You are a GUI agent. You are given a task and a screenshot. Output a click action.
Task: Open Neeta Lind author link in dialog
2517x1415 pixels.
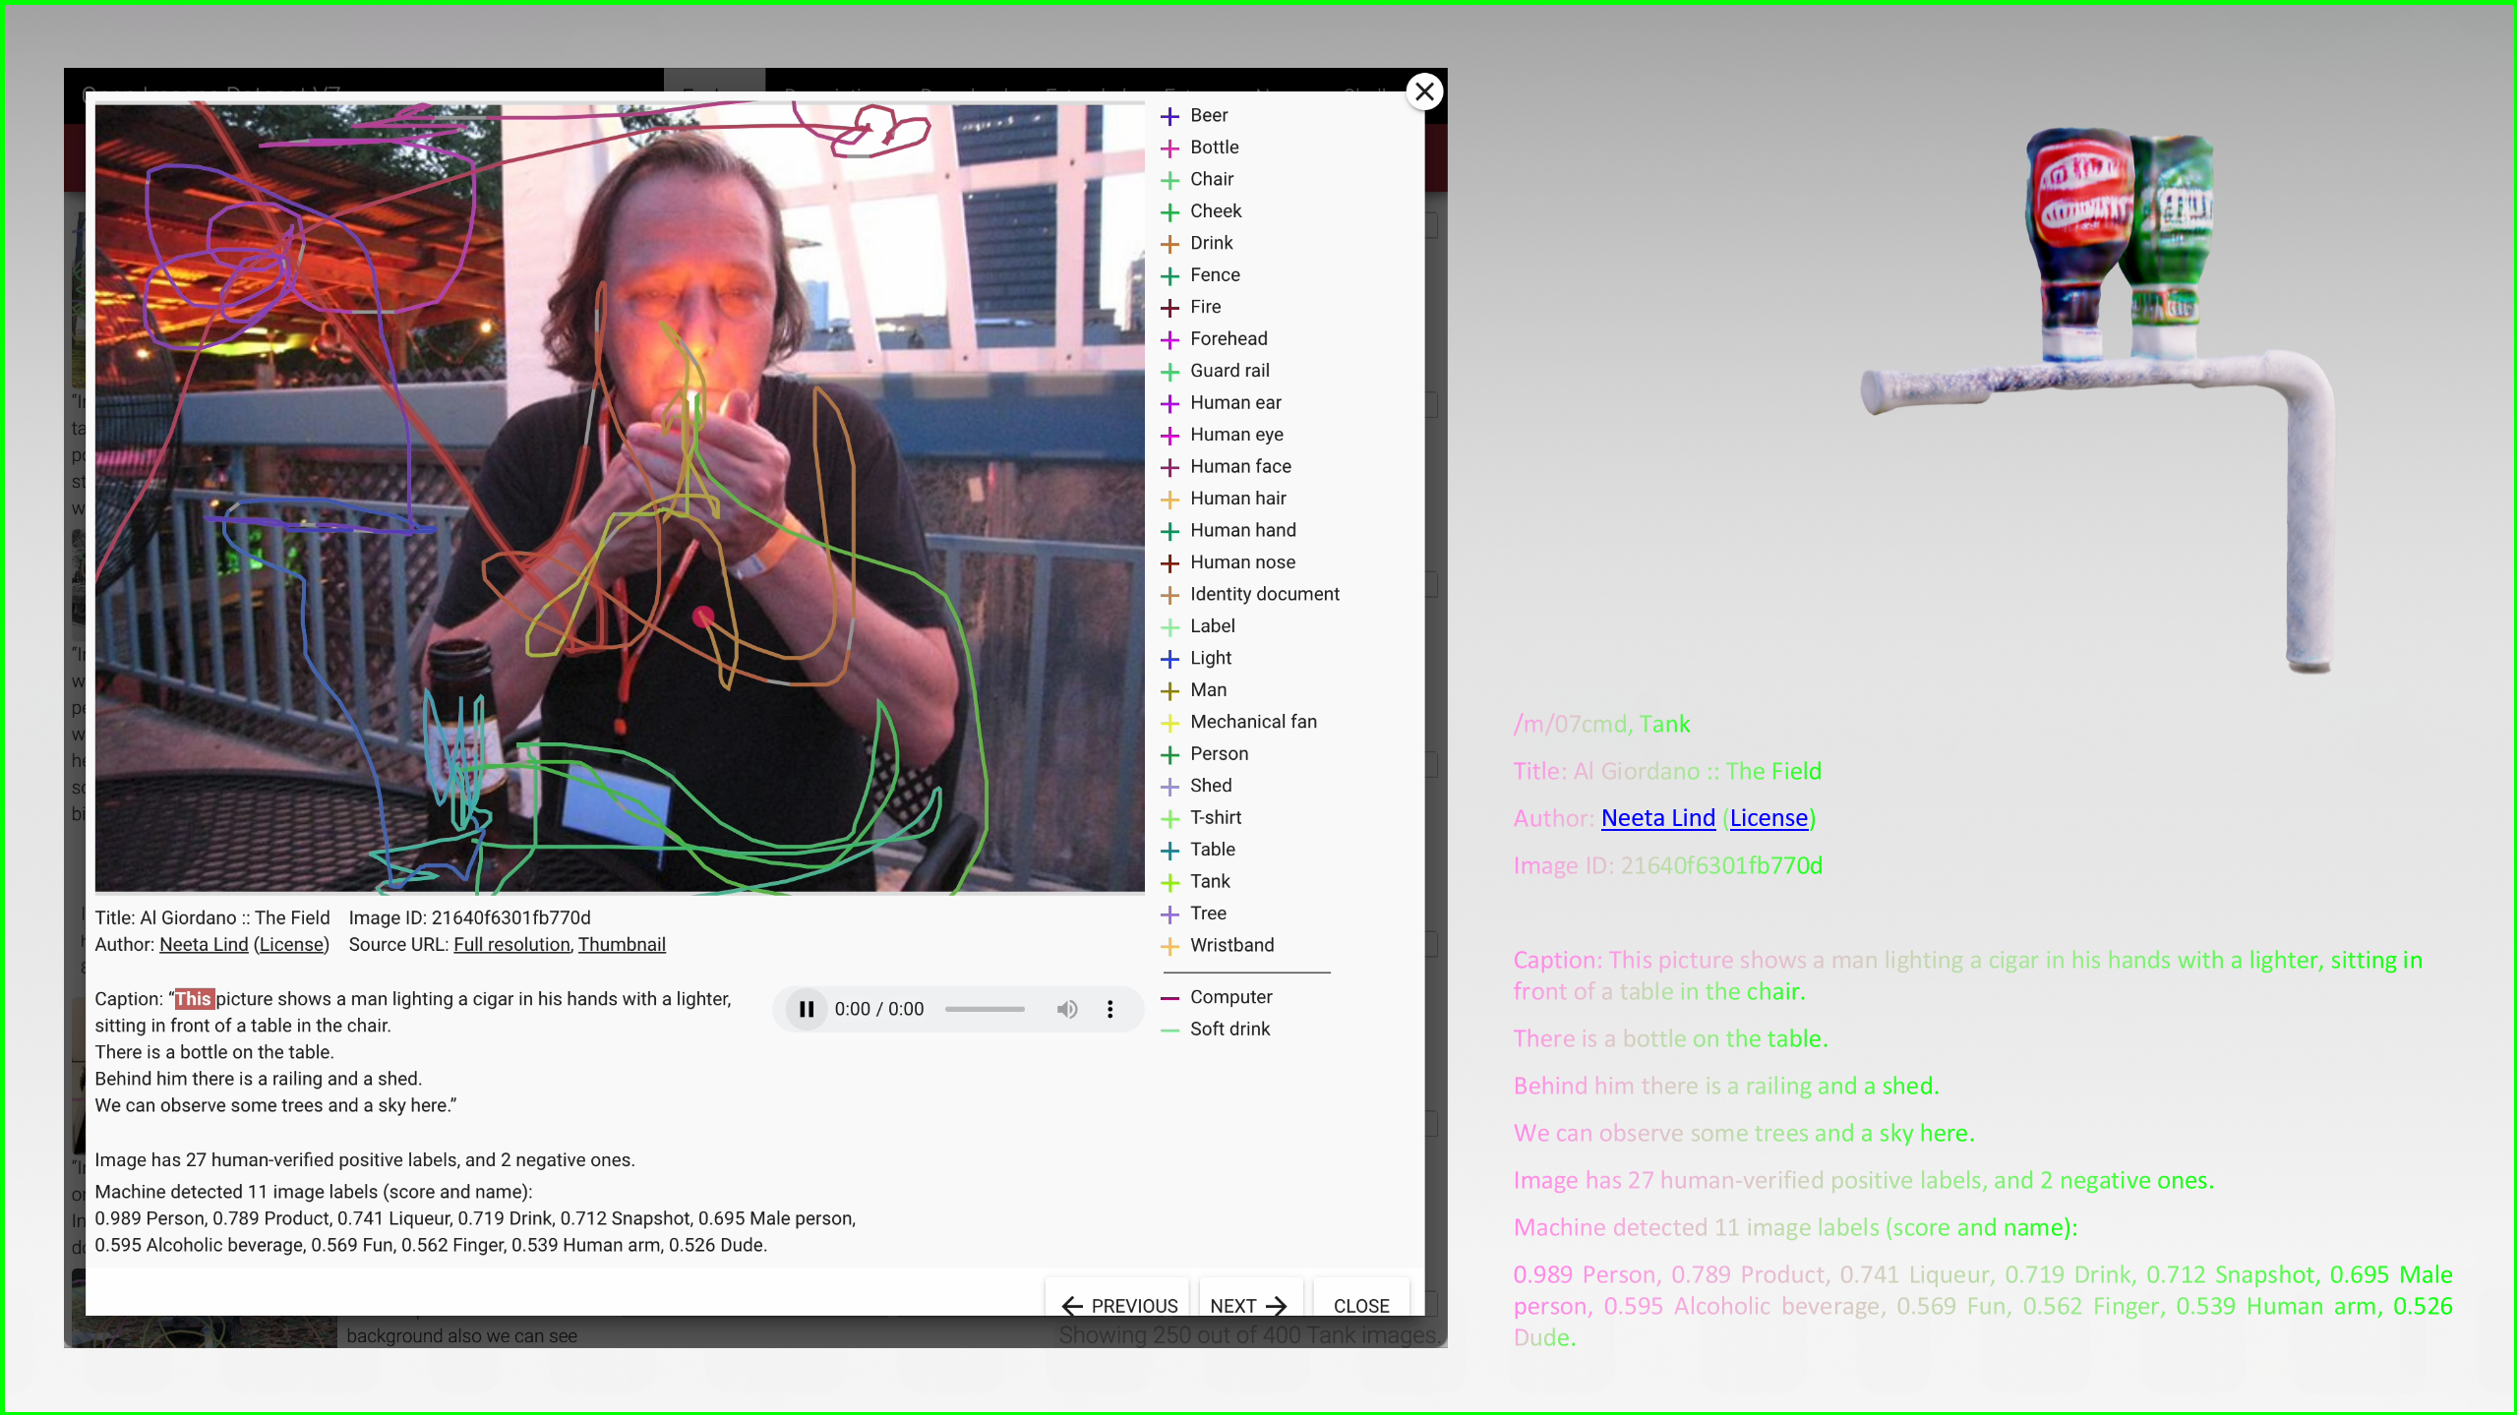tap(204, 944)
